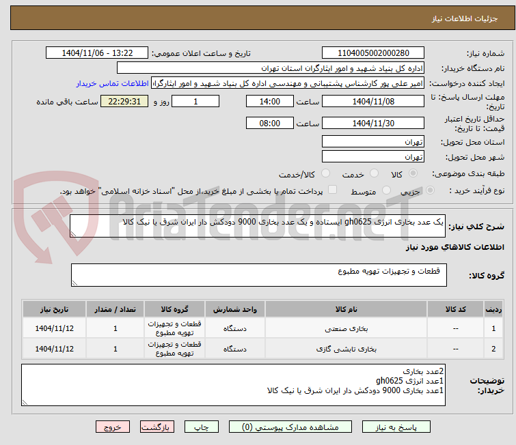The image size is (516, 445).
Task: Click quantity 1 in بخاری تابشی گازی row
Action: tap(116, 349)
